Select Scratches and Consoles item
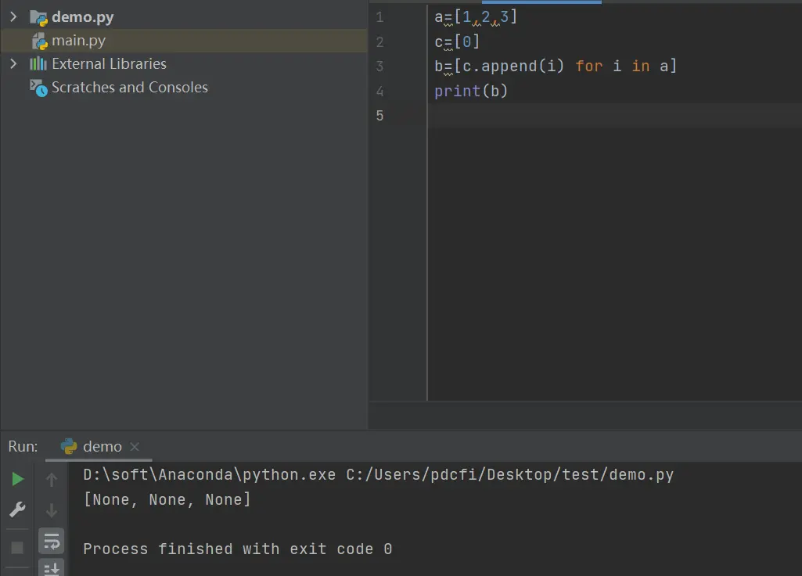The image size is (802, 576). tap(129, 88)
